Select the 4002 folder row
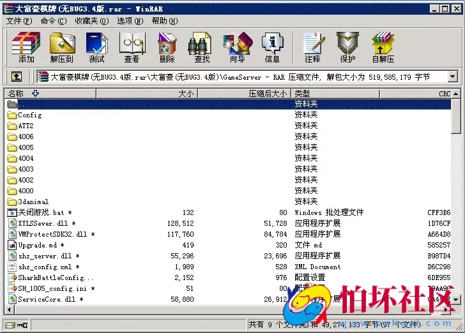 tap(228, 180)
